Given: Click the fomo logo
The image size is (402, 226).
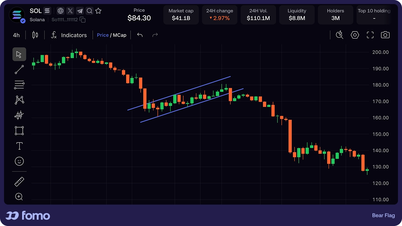Looking at the screenshot, I should 28,216.
